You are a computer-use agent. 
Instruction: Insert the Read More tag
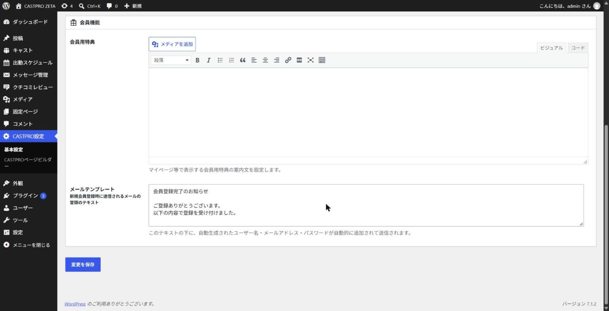click(299, 60)
